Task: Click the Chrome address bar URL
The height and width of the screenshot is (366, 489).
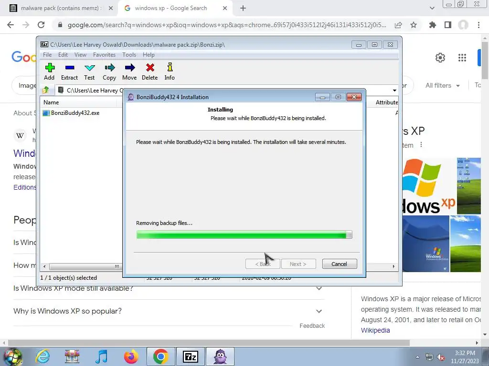Action: coord(227,25)
